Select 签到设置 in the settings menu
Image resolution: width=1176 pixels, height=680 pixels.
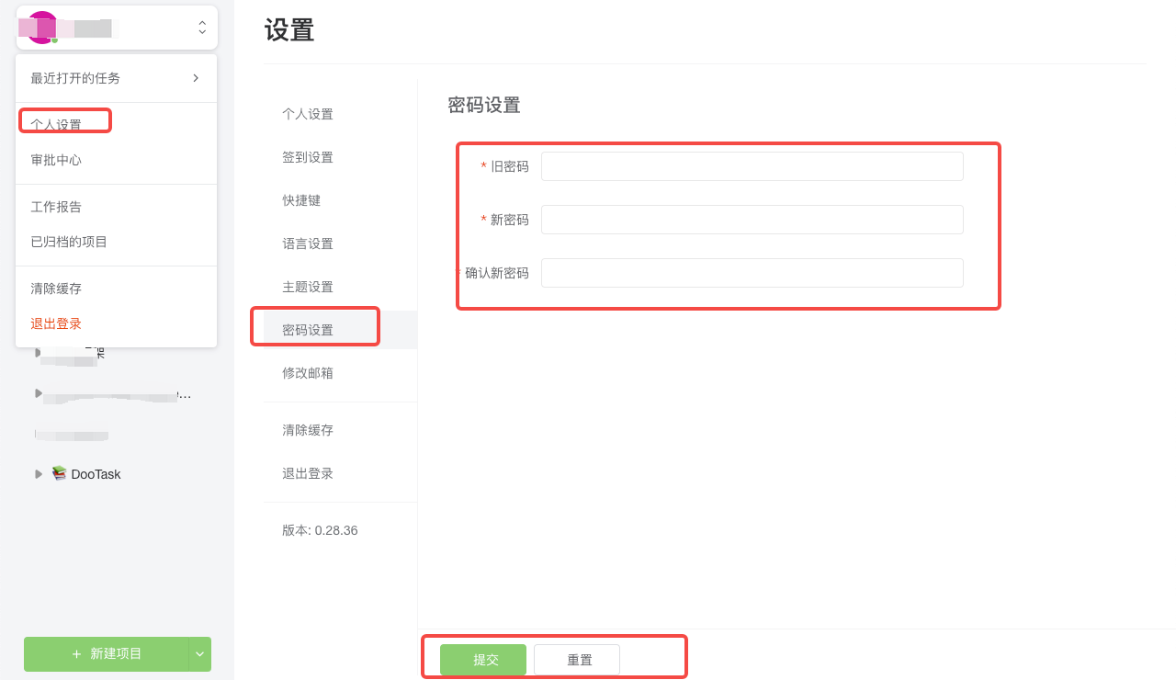point(309,156)
